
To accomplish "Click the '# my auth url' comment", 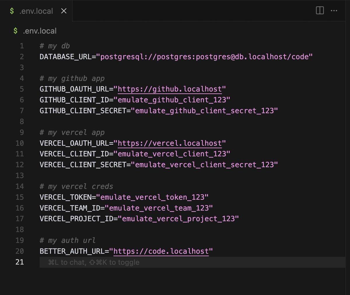I will 68,240.
